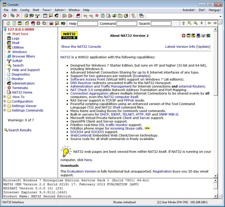The width and height of the screenshot is (225, 207).
Task: Click the administrator face icon in top toolbar
Action: point(57,16)
